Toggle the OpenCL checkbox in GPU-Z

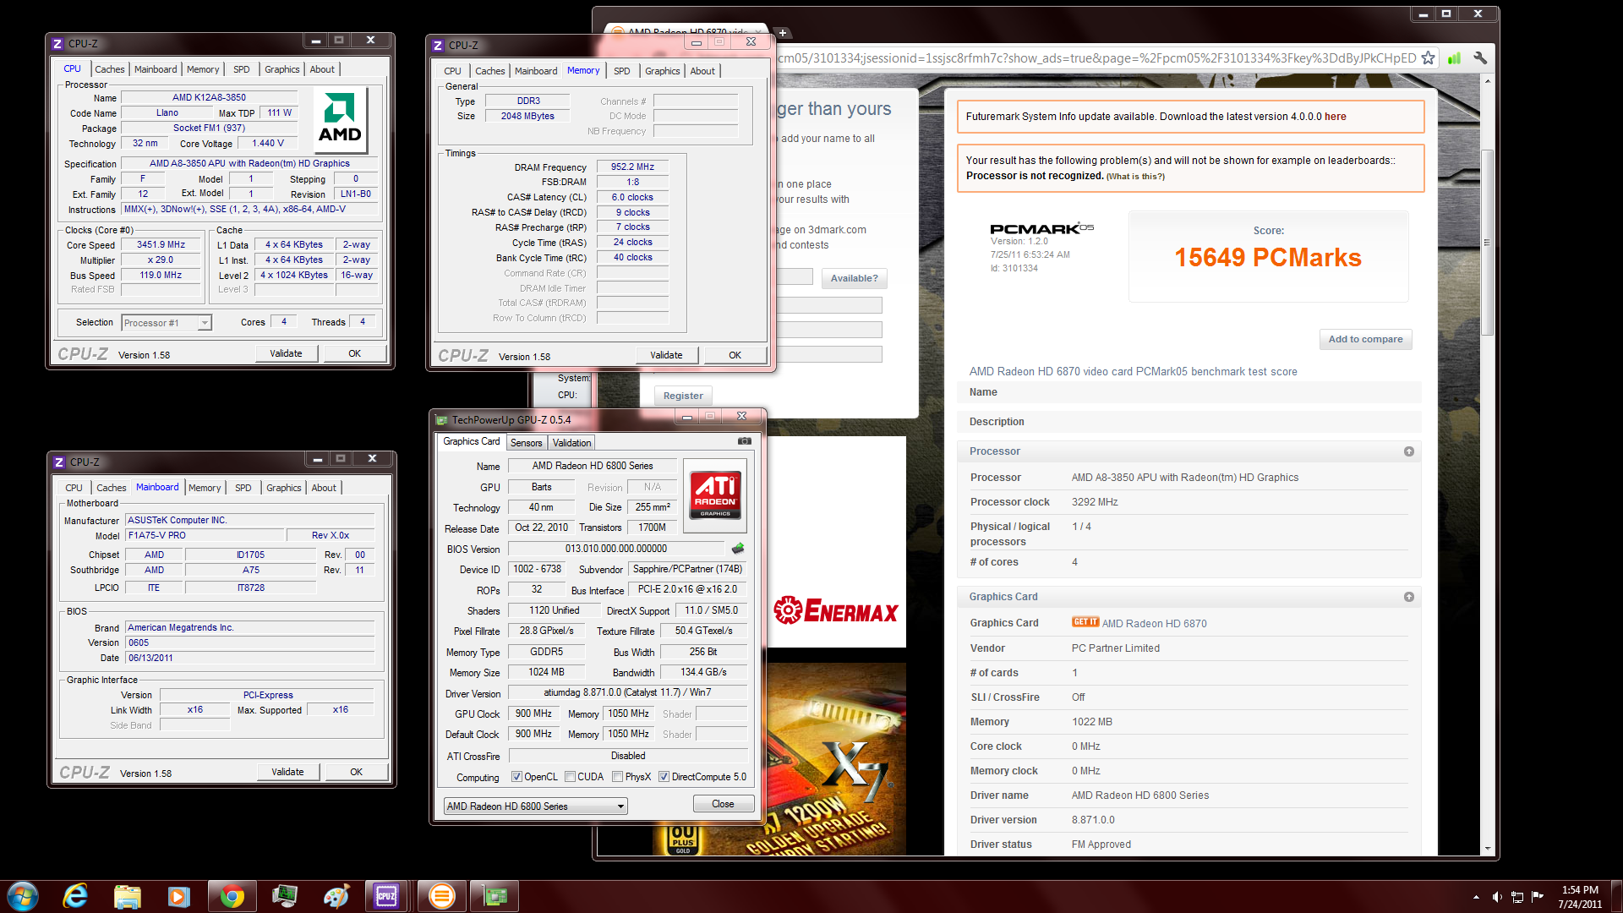click(x=516, y=777)
